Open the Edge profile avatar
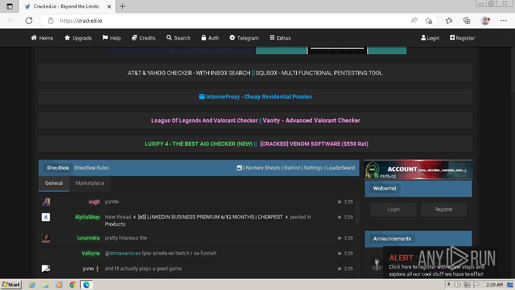Image resolution: width=515 pixels, height=290 pixels. point(485,21)
